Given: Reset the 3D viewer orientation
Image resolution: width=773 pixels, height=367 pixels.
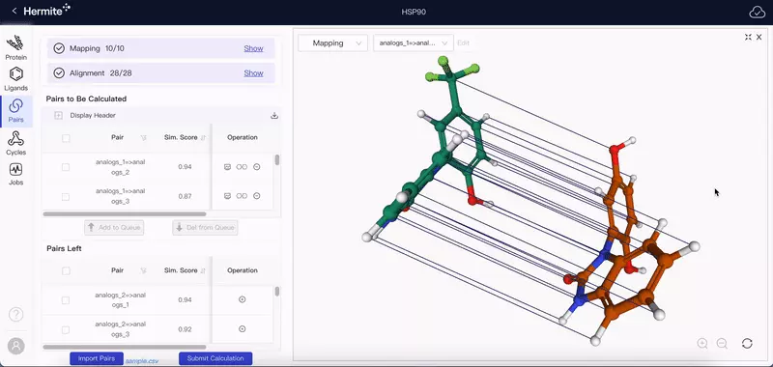Looking at the screenshot, I should point(747,344).
